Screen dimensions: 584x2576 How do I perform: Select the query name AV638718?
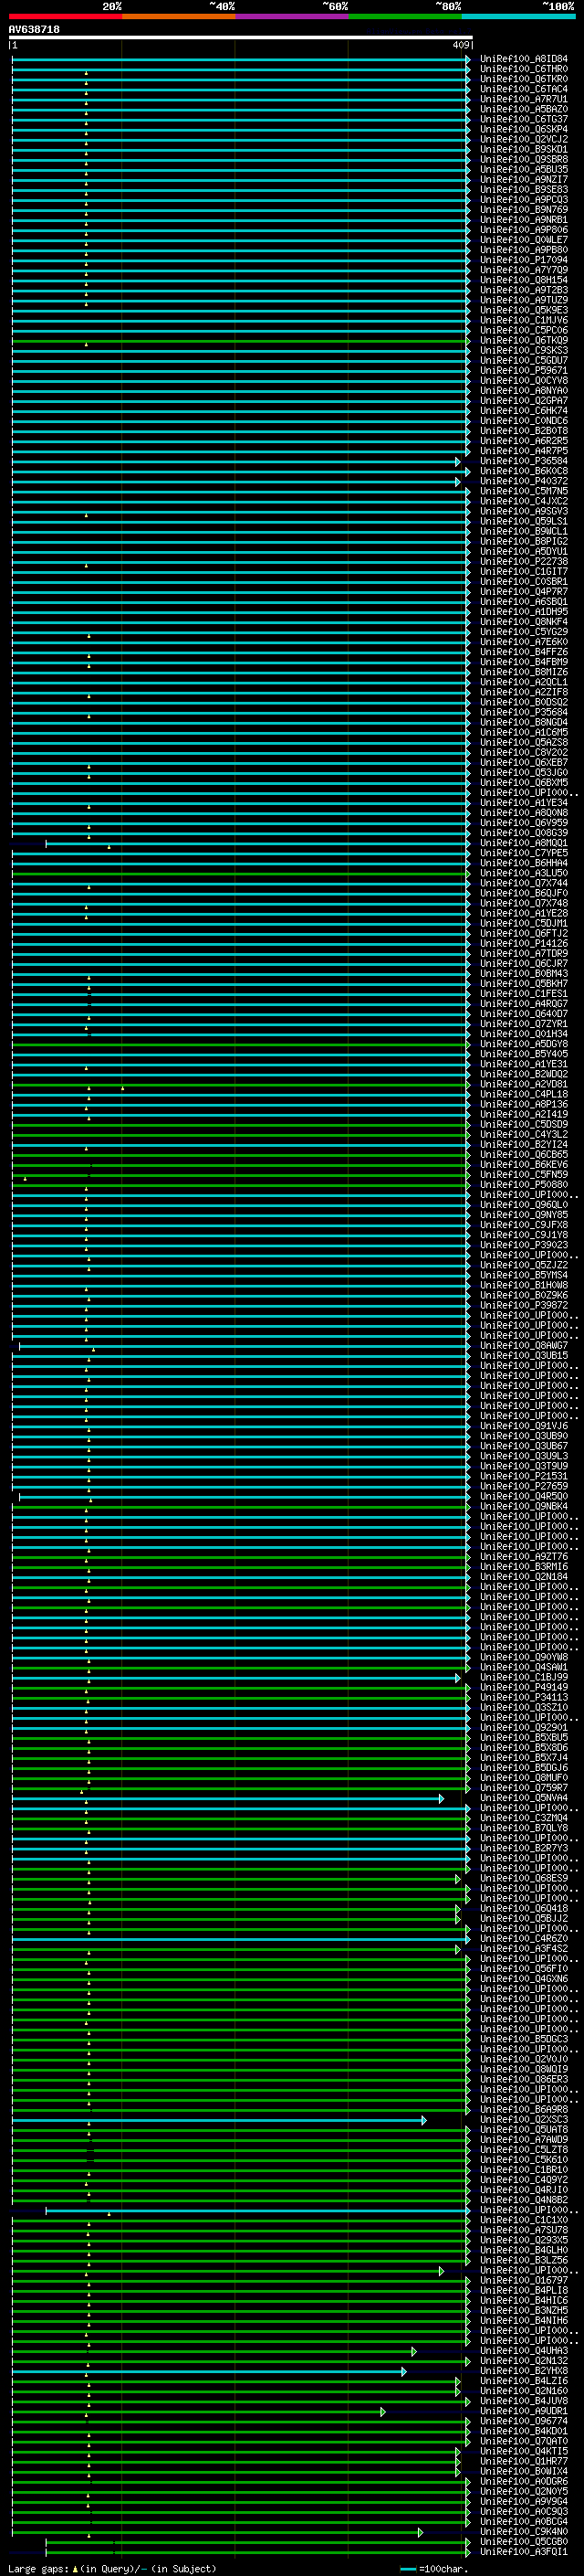[34, 30]
